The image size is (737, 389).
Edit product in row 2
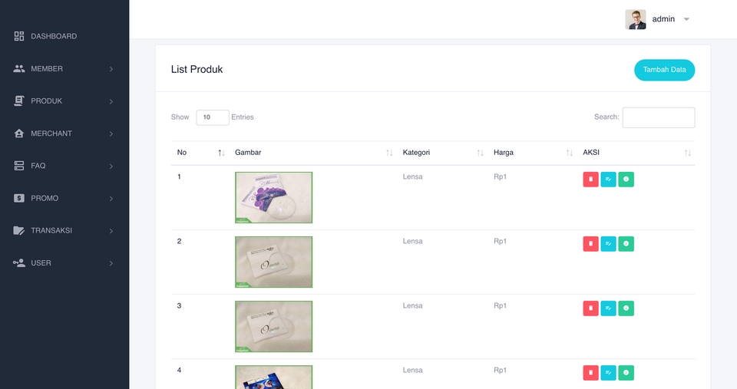pyautogui.click(x=608, y=243)
